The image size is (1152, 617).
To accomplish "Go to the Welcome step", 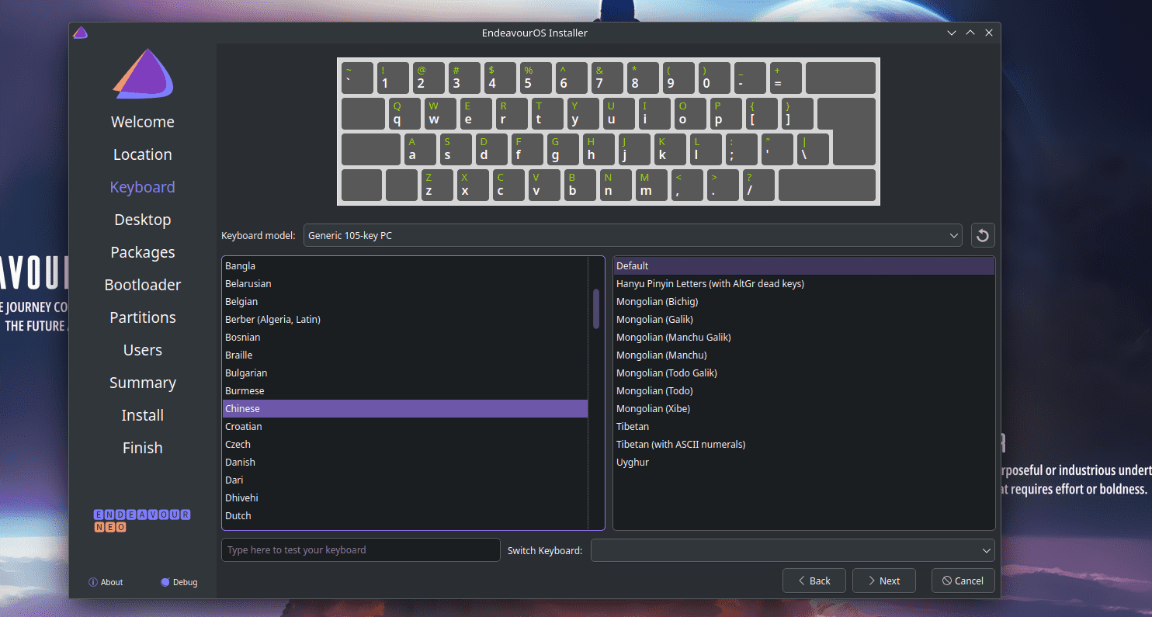I will [x=143, y=122].
